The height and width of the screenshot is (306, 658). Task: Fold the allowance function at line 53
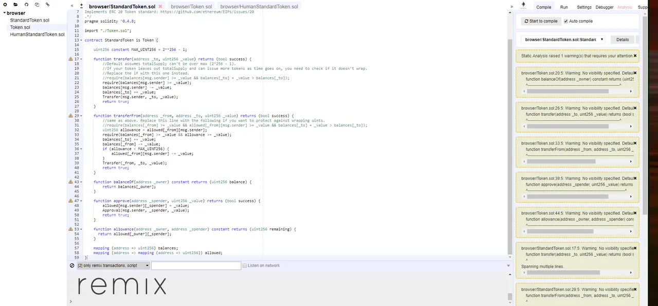click(82, 229)
